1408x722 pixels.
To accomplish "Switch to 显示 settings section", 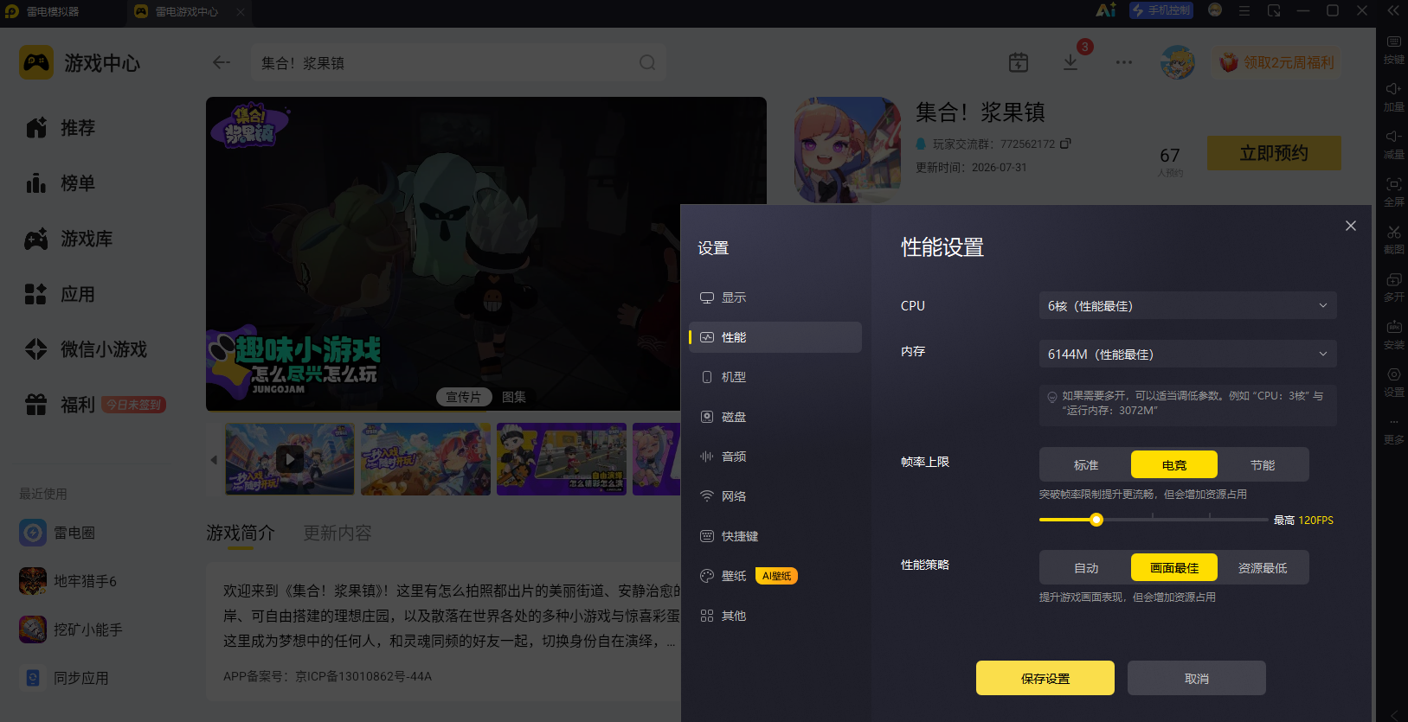I will (x=775, y=297).
